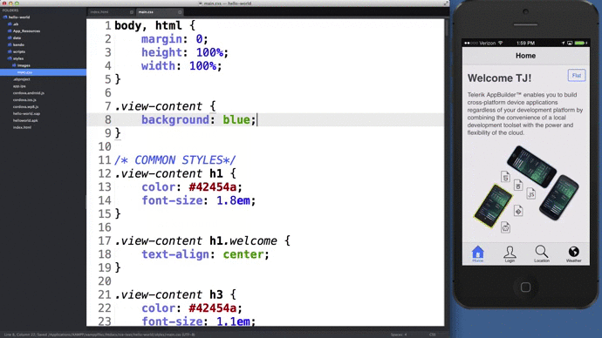
Task: Click the phones illustration image in the app
Action: click(x=526, y=190)
